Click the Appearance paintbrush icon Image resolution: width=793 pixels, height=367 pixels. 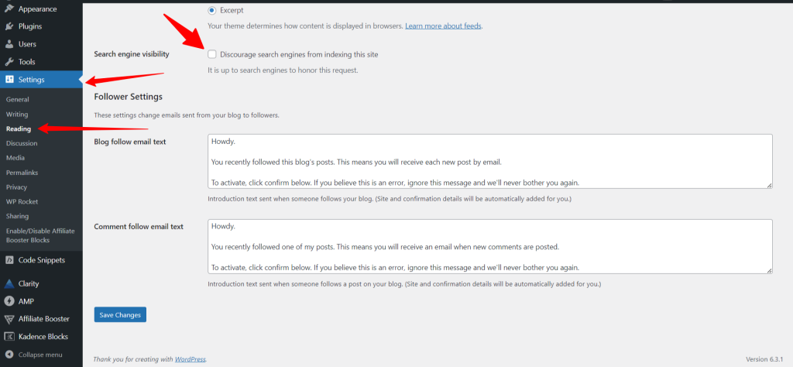tap(9, 9)
